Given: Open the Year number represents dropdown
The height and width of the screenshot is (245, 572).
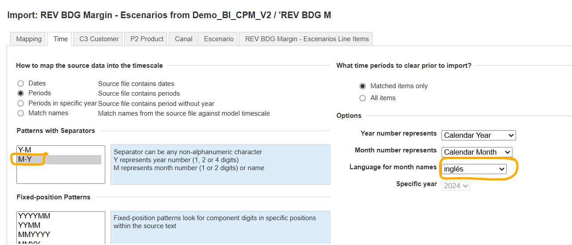Looking at the screenshot, I should [478, 135].
